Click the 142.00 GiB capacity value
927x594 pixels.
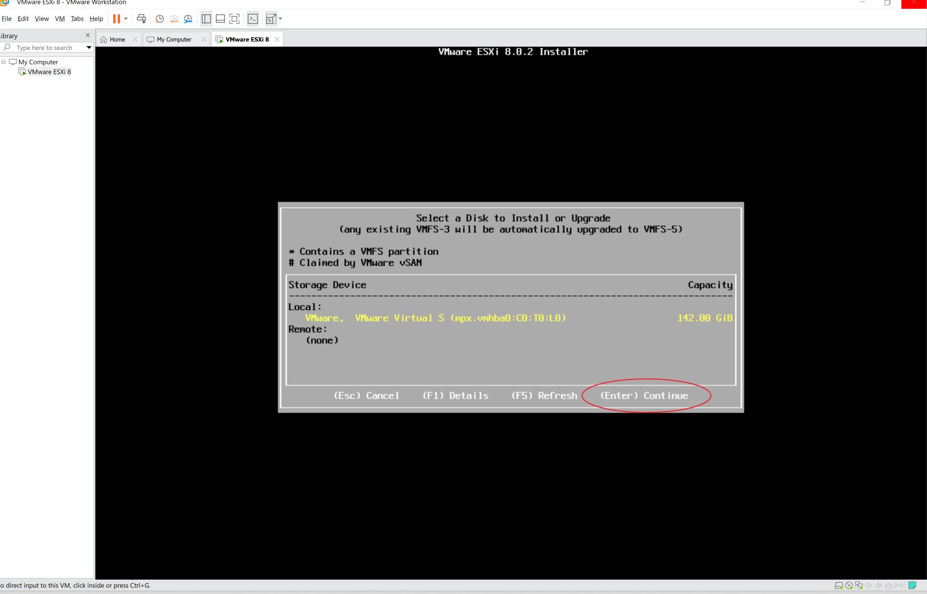coord(705,318)
